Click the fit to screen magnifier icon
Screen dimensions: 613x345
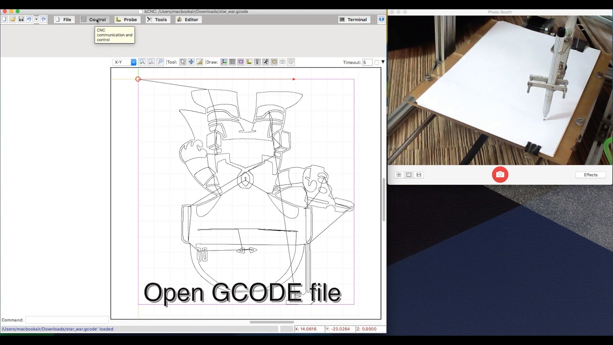tap(160, 62)
